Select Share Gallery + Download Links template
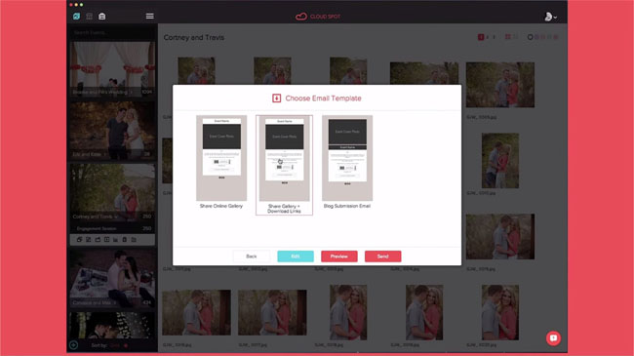Screen dimensions: 634x356 click(x=284, y=165)
